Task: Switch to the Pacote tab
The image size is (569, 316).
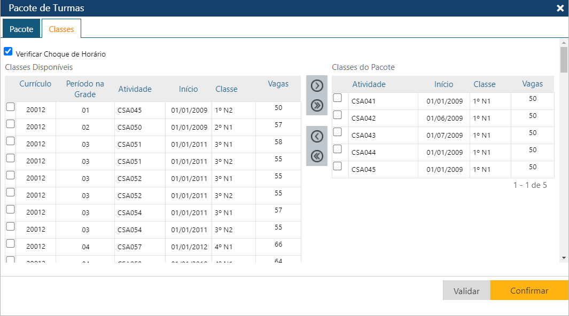Action: tap(21, 29)
